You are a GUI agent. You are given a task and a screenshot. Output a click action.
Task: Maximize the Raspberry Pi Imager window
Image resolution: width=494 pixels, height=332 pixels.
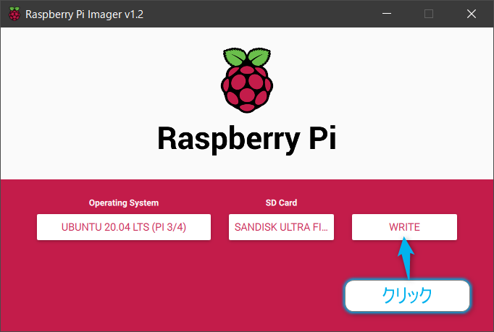tap(429, 14)
